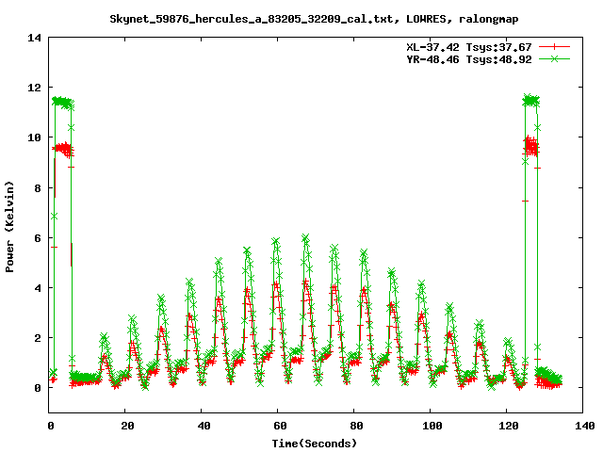Click the tallest green peak near 67 seconds
This screenshot has width=603, height=452.
(305, 238)
